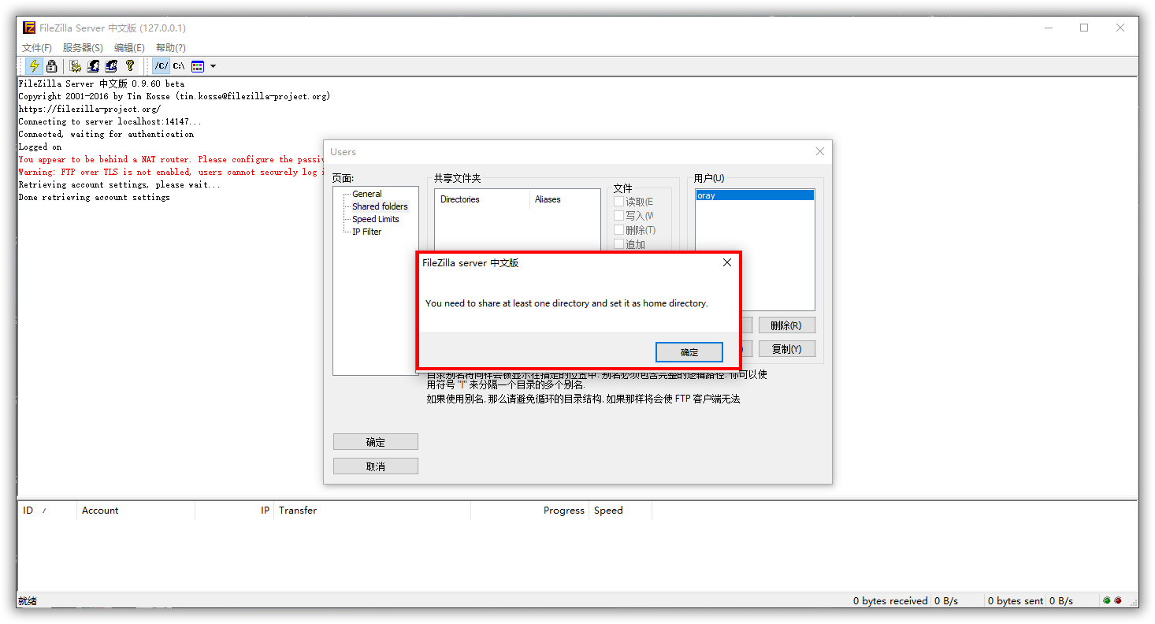
Task: Click the '0 bytes received' status entry
Action: coord(890,600)
